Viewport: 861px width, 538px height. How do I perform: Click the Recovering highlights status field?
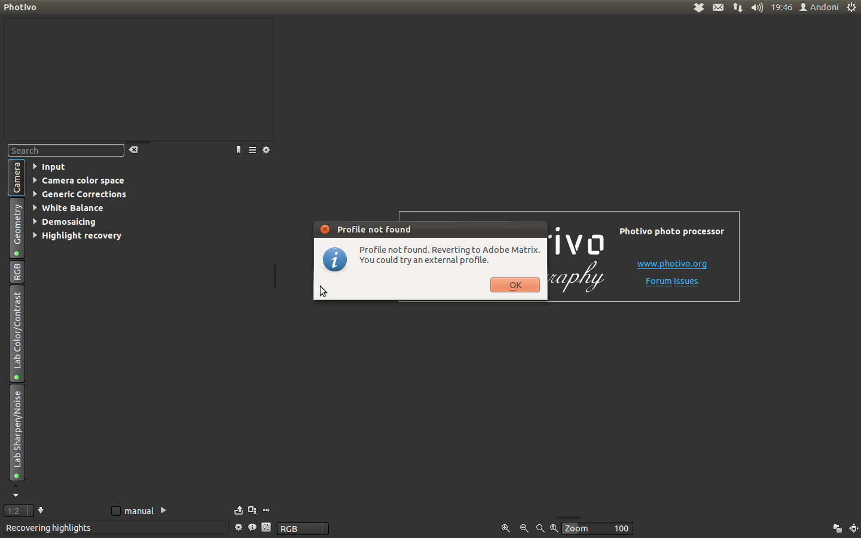point(116,528)
